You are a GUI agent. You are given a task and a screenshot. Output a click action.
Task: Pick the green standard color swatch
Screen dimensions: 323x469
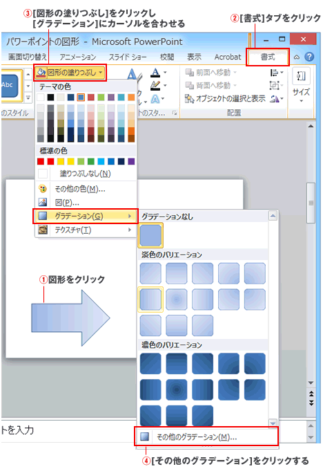pos(91,161)
